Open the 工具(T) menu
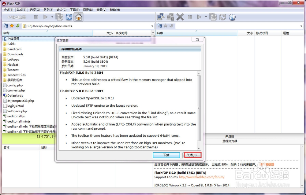 coord(75,10)
